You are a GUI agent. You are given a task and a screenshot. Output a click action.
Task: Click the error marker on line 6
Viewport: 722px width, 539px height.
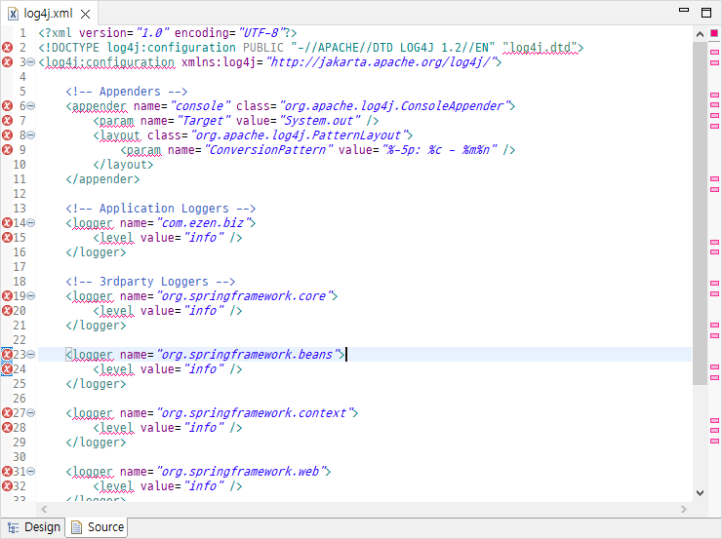point(8,106)
